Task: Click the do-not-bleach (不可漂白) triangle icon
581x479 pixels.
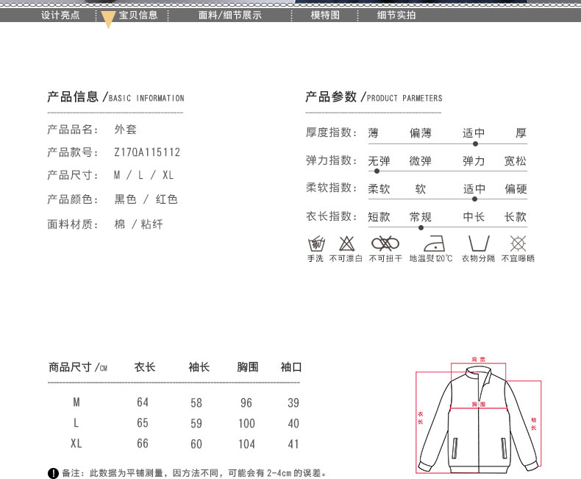Action: (346, 244)
